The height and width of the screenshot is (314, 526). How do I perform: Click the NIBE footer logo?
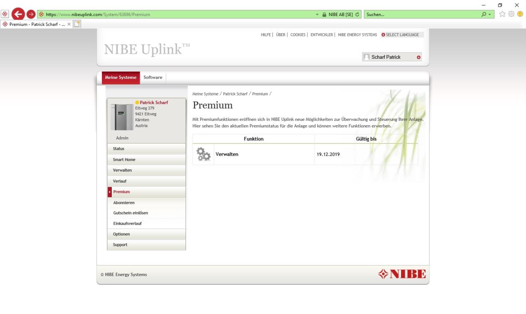(402, 274)
